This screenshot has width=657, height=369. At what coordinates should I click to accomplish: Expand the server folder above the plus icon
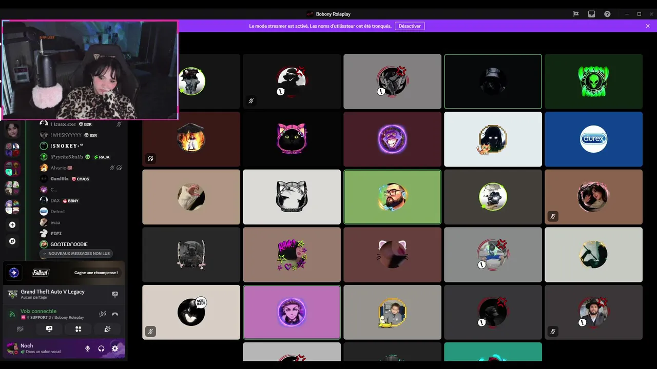click(12, 207)
